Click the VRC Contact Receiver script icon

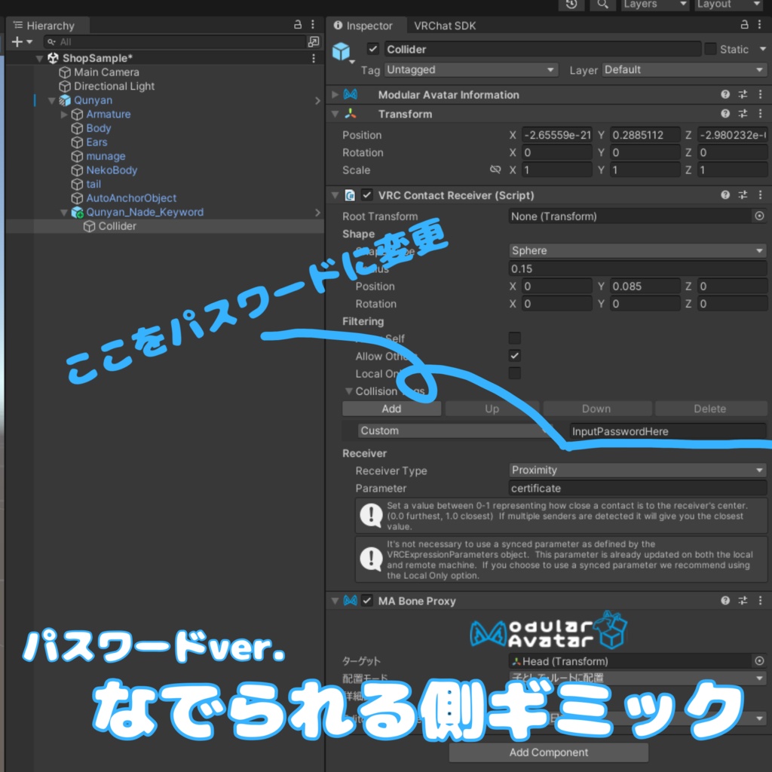click(x=348, y=195)
